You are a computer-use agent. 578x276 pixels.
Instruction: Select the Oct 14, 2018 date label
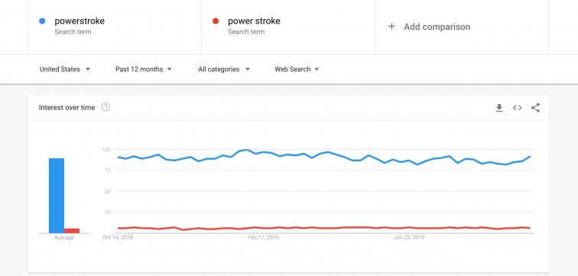pyautogui.click(x=118, y=238)
